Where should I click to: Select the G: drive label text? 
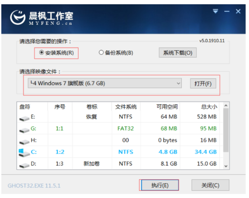click(x=33, y=129)
